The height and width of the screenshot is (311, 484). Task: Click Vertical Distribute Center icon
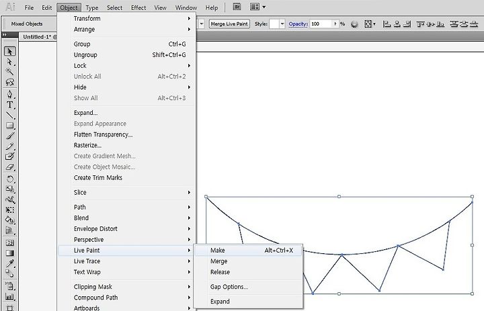click(464, 24)
